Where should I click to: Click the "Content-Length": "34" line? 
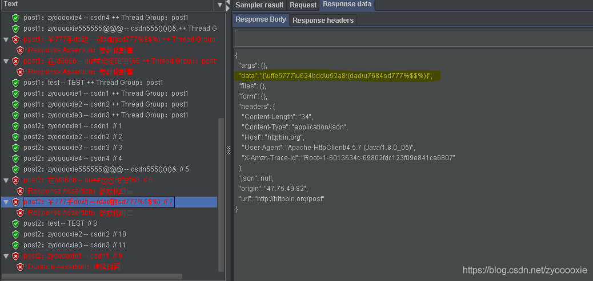(277, 117)
